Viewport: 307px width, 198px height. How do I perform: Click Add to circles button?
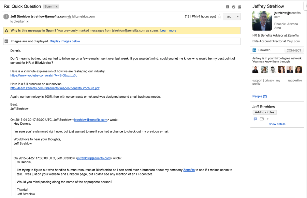(x=264, y=112)
